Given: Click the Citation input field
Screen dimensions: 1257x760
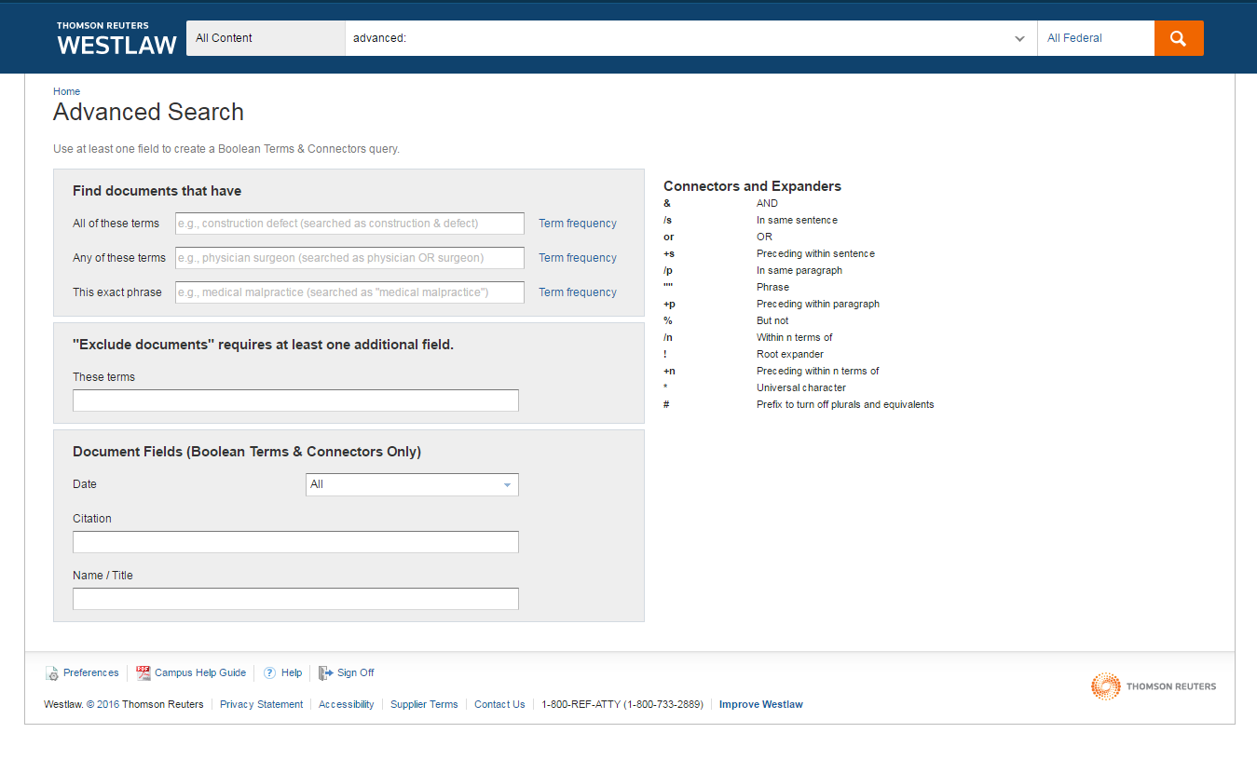Looking at the screenshot, I should (x=295, y=542).
